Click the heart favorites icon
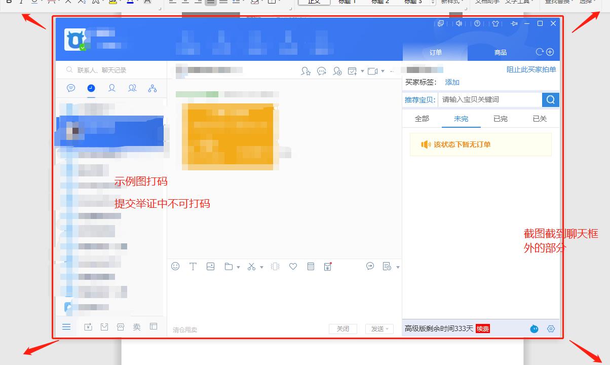The width and height of the screenshot is (610, 365). [x=293, y=266]
